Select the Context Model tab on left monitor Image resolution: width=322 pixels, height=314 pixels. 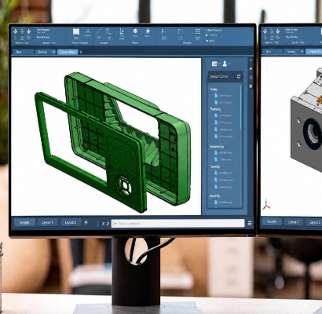[68, 52]
